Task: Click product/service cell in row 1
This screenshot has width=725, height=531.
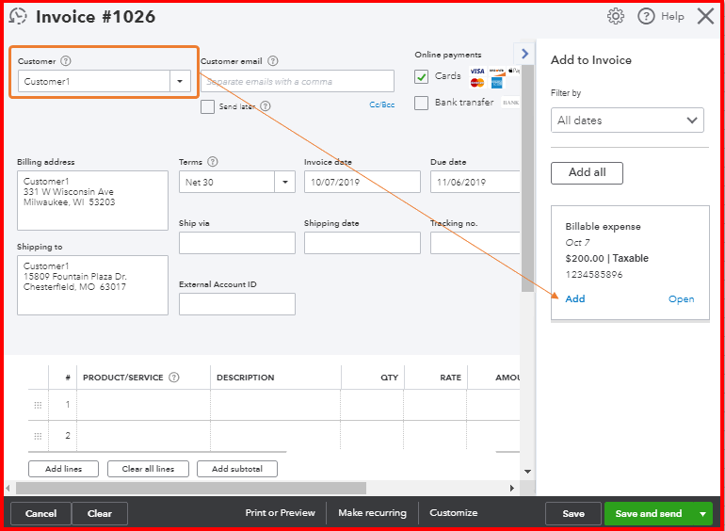Action: point(143,405)
